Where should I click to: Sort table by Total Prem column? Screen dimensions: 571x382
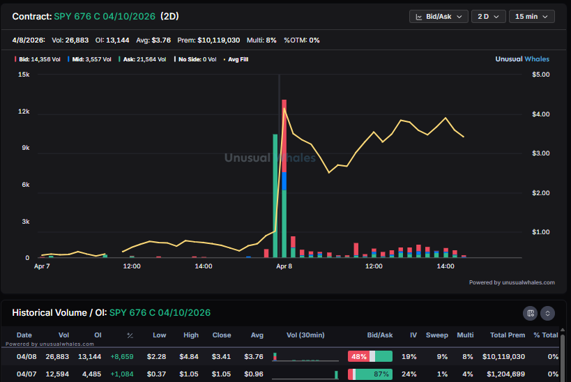click(507, 335)
